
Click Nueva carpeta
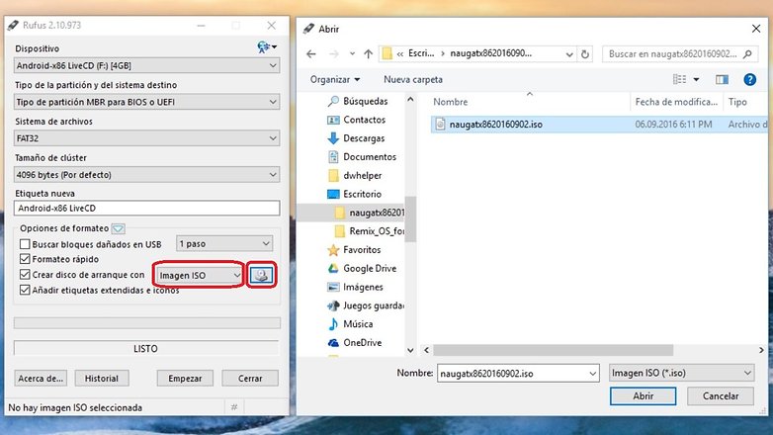413,79
